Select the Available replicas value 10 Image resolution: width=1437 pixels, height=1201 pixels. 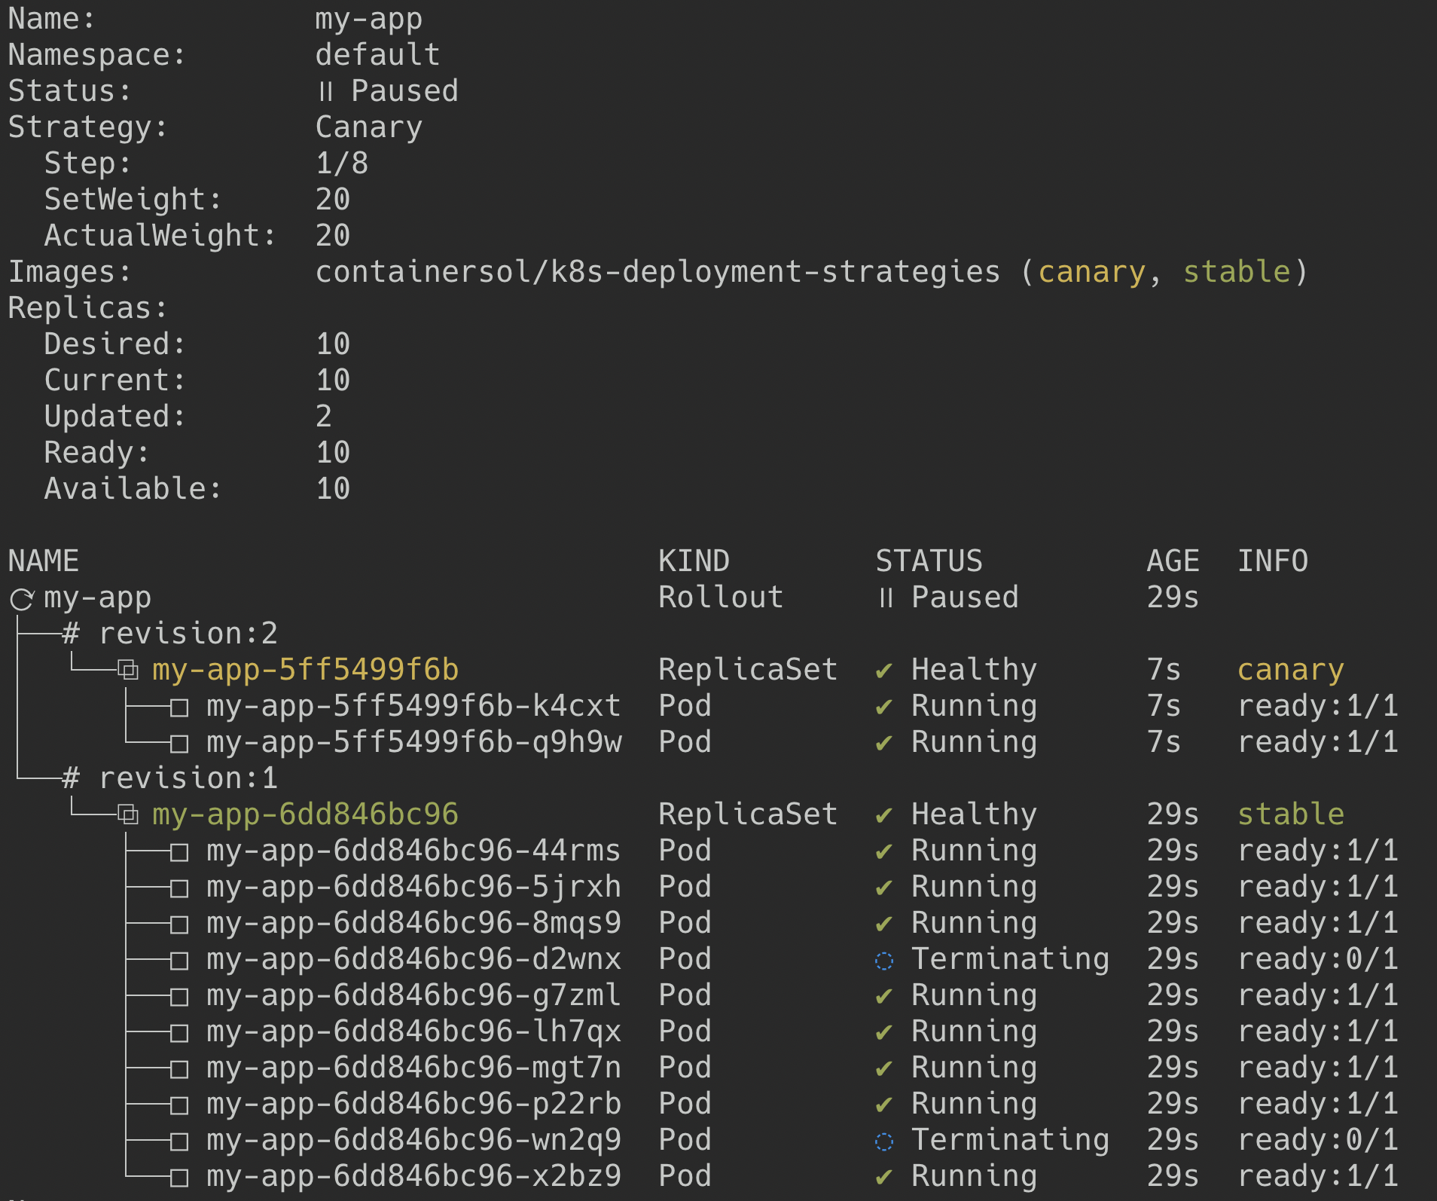click(x=333, y=488)
